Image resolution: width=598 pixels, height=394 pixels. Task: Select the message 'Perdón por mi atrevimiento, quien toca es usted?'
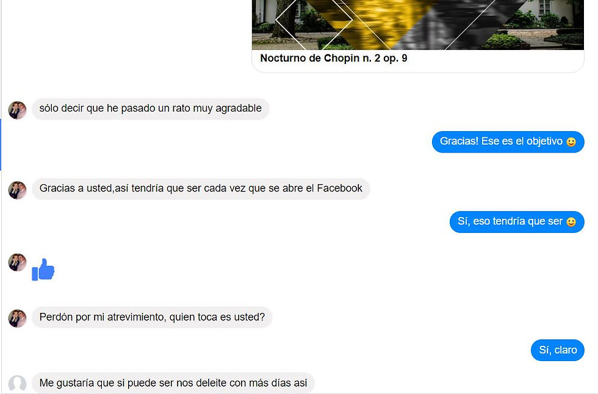click(x=152, y=317)
